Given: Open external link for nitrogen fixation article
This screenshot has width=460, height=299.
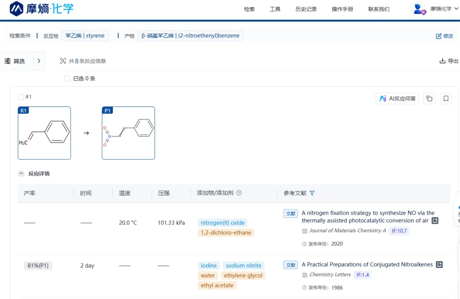Looking at the screenshot, I should 435,221.
